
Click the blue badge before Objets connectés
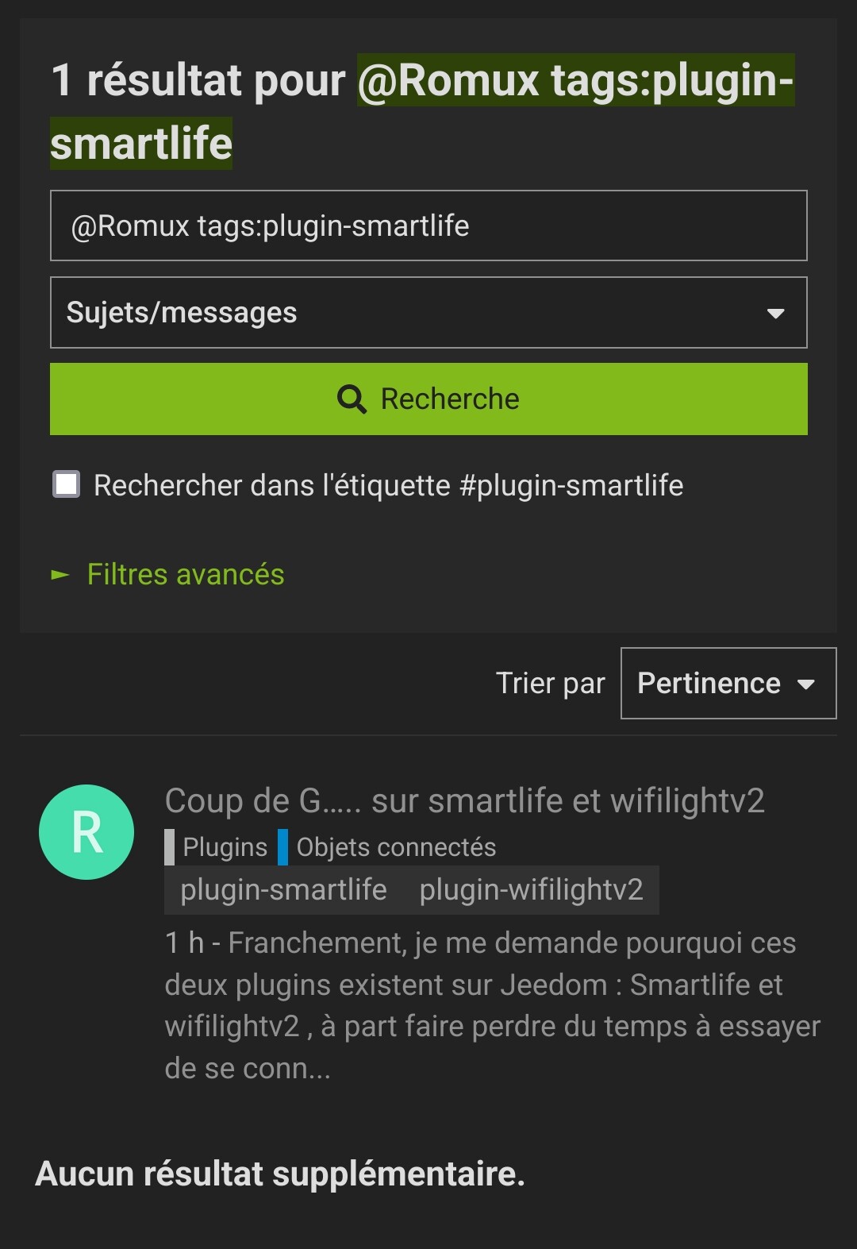[282, 847]
